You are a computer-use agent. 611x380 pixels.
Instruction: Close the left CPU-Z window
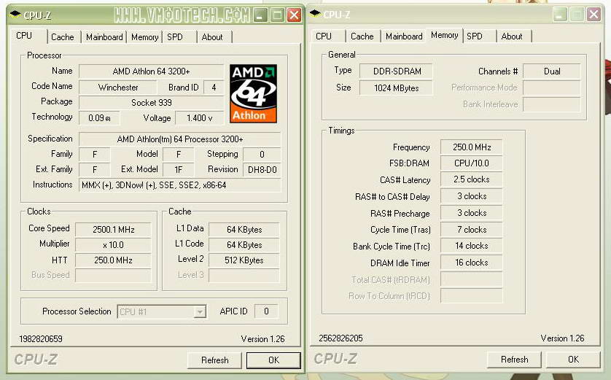click(294, 15)
